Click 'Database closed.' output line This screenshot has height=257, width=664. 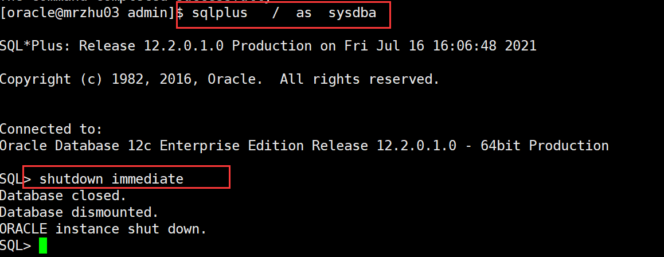63,196
